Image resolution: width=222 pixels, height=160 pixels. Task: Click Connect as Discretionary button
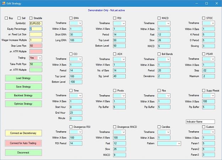(x=23, y=133)
